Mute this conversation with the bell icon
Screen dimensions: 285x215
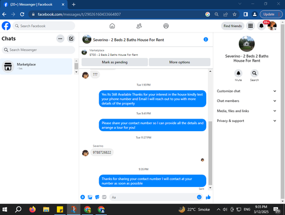click(238, 73)
